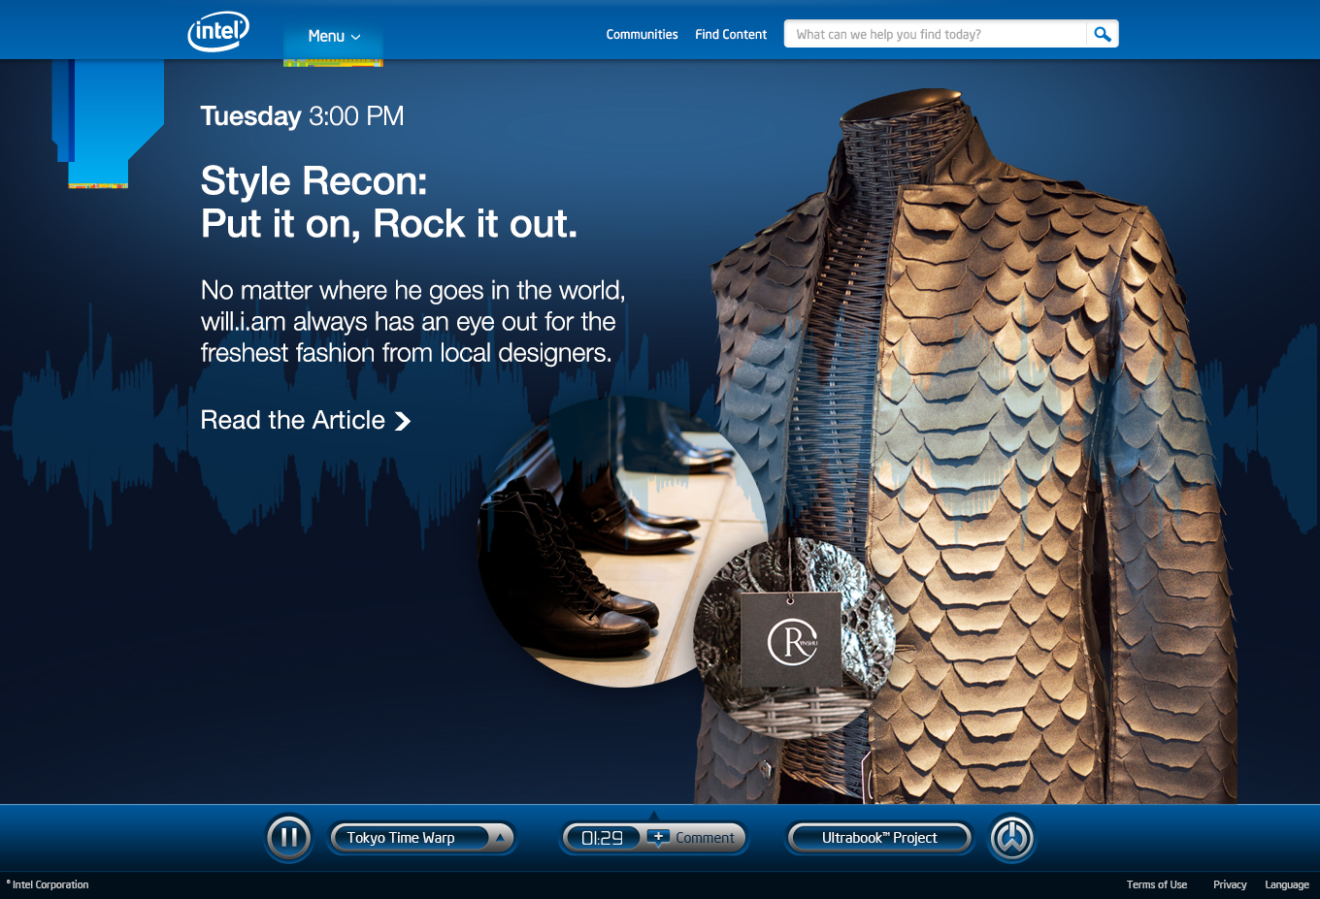1320x899 pixels.
Task: Open the Privacy link
Action: [1230, 884]
